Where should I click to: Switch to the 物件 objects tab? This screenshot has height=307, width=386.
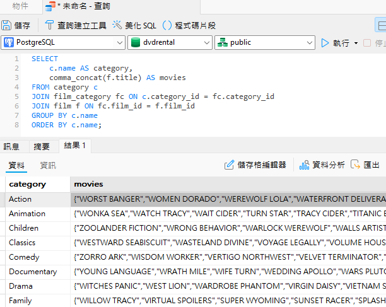click(20, 6)
